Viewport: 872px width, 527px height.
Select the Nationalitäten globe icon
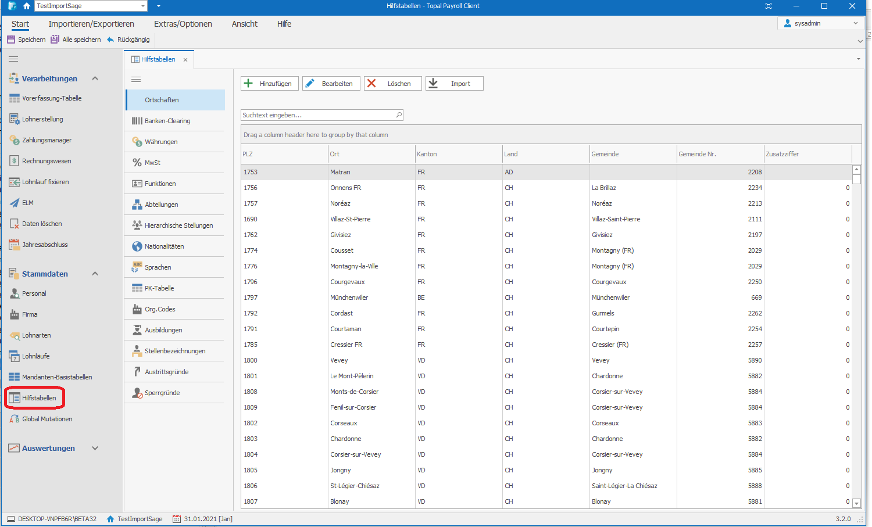[137, 246]
